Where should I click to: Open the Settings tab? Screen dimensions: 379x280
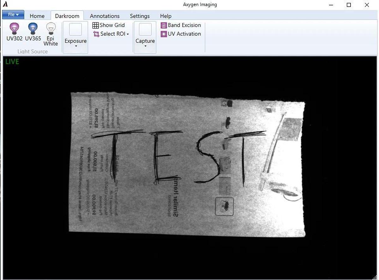pos(140,16)
